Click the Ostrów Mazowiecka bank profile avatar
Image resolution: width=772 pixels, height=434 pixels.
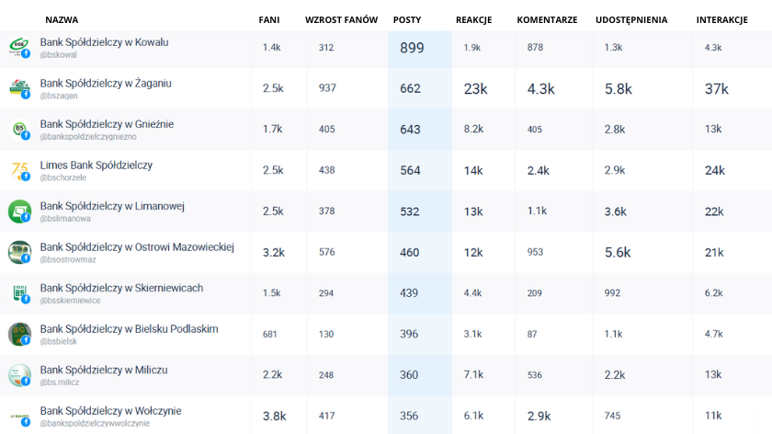[19, 252]
